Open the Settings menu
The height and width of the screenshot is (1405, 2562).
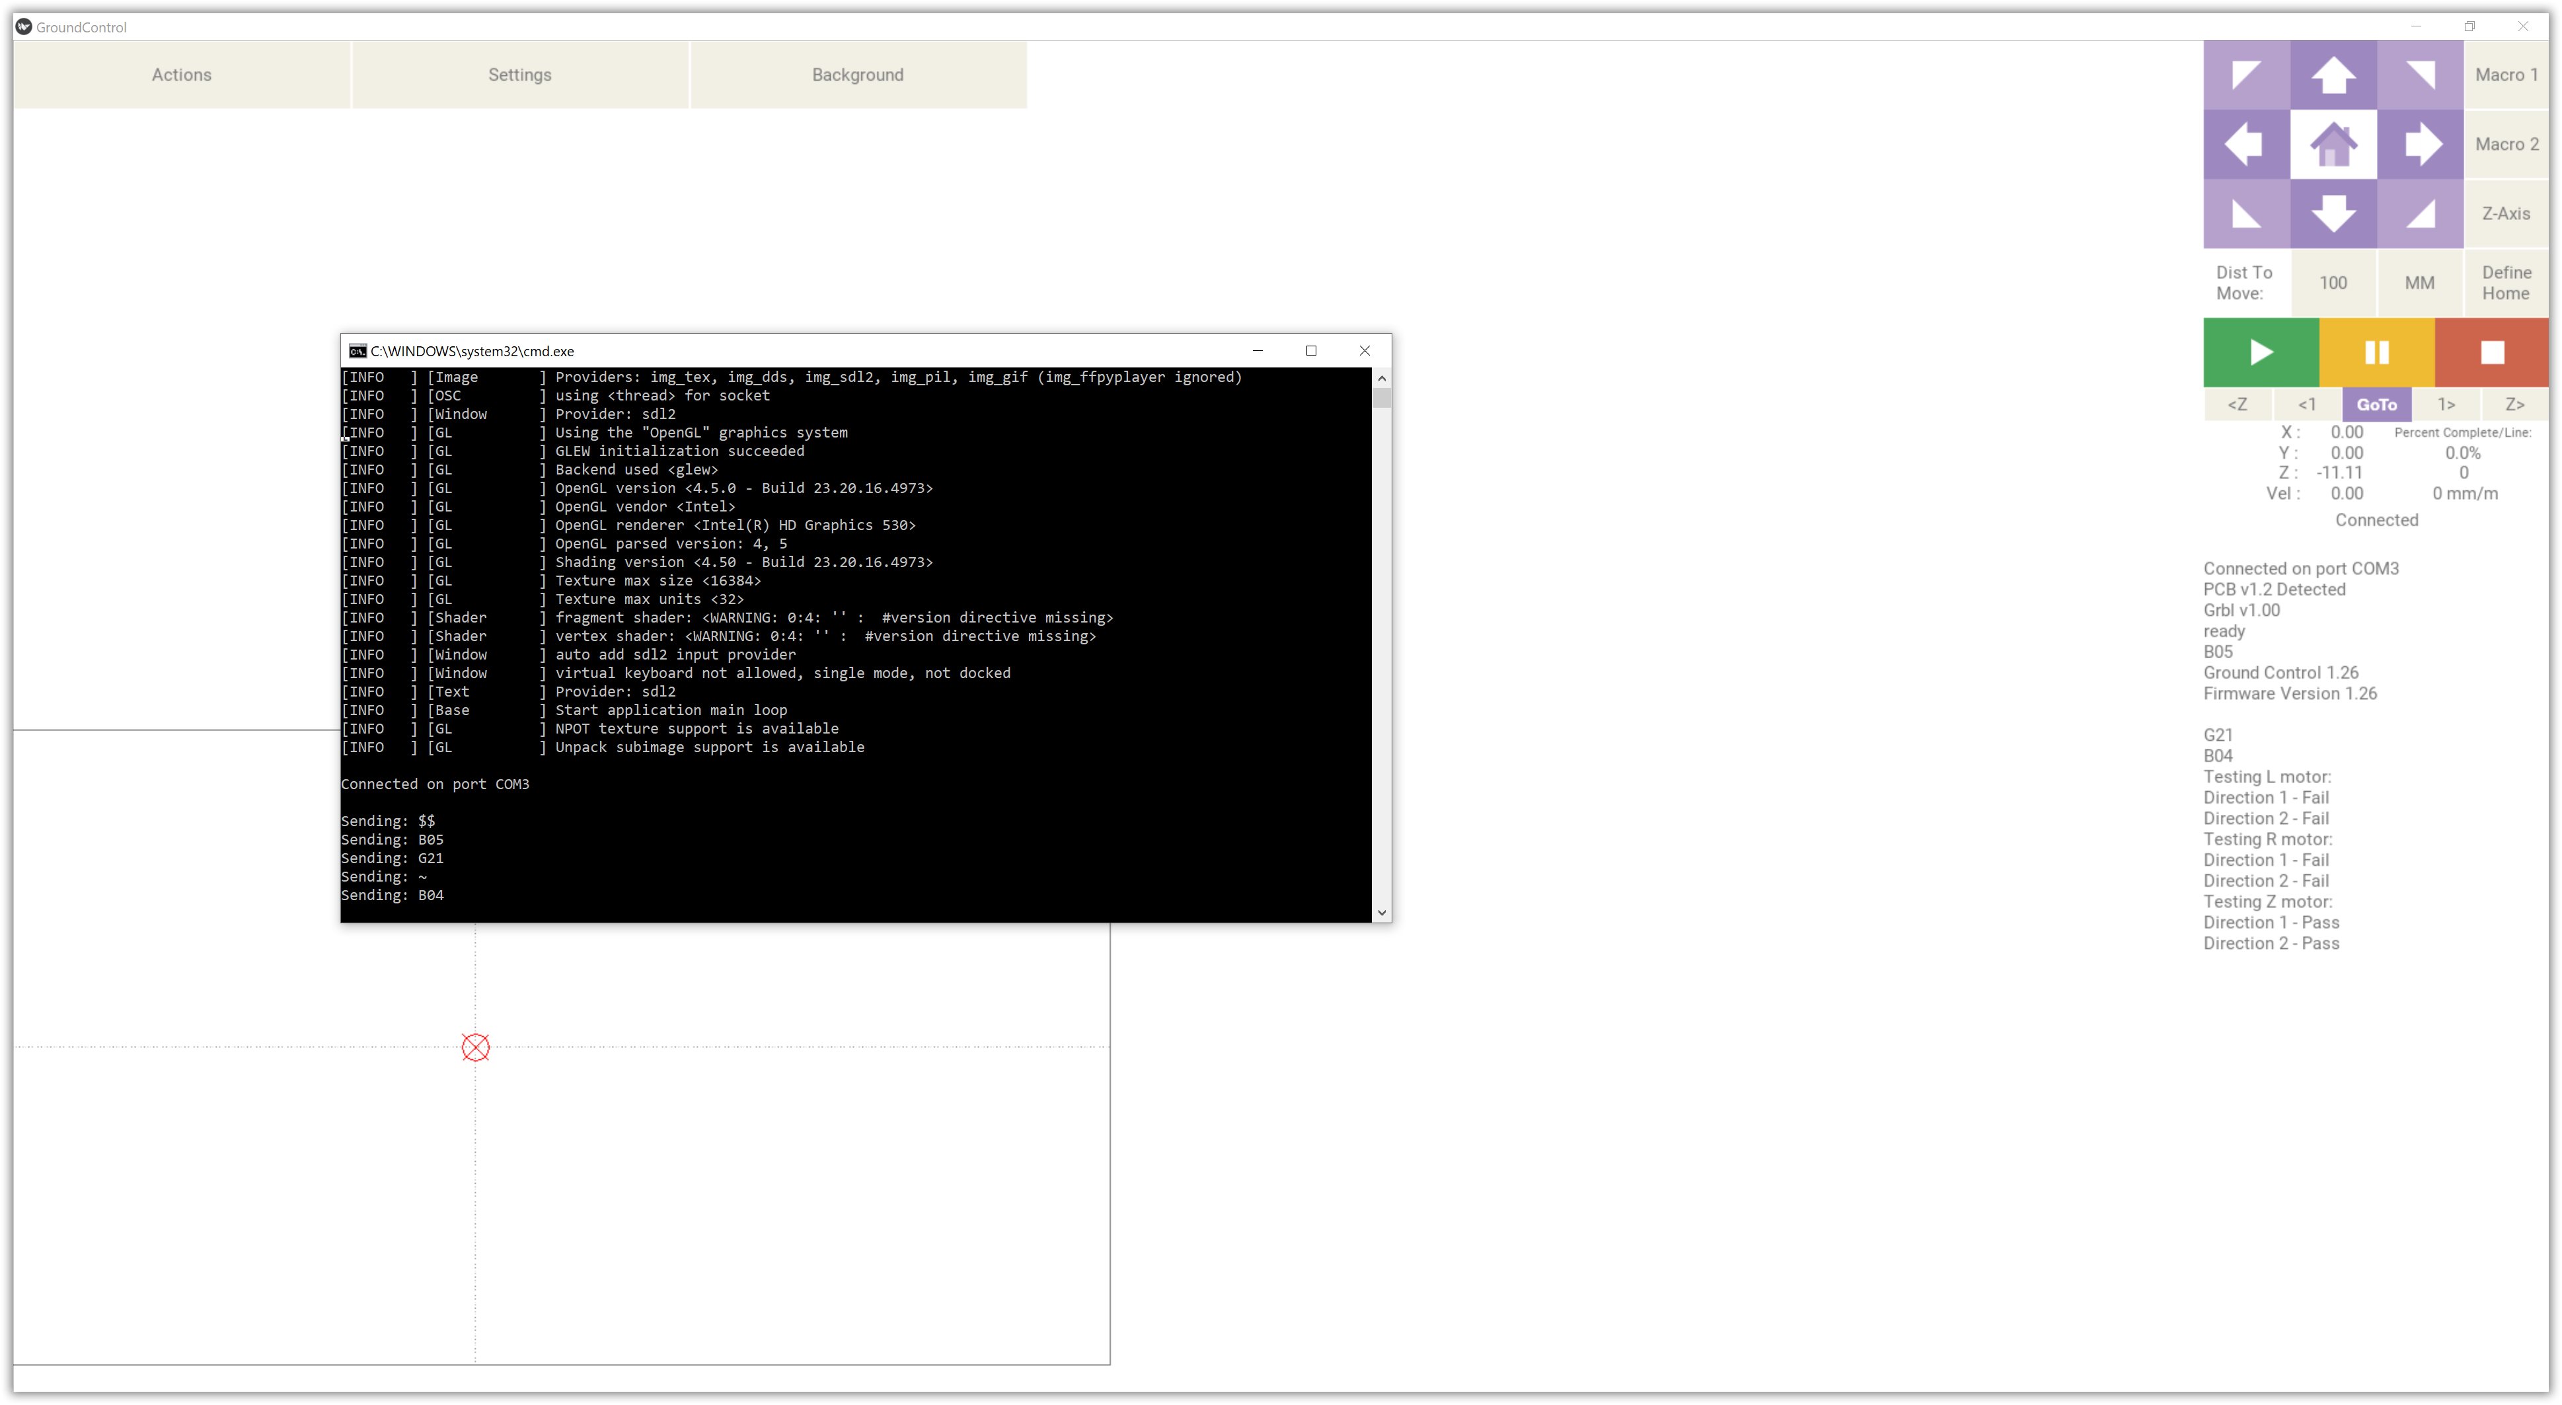(519, 75)
